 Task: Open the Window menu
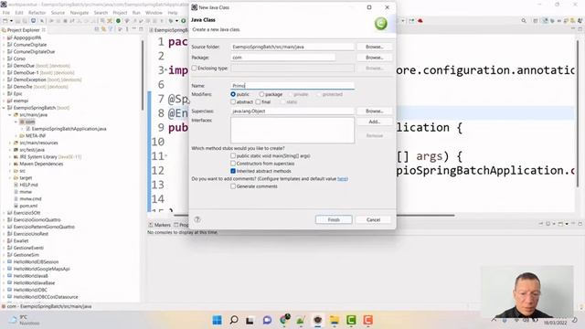(x=154, y=13)
